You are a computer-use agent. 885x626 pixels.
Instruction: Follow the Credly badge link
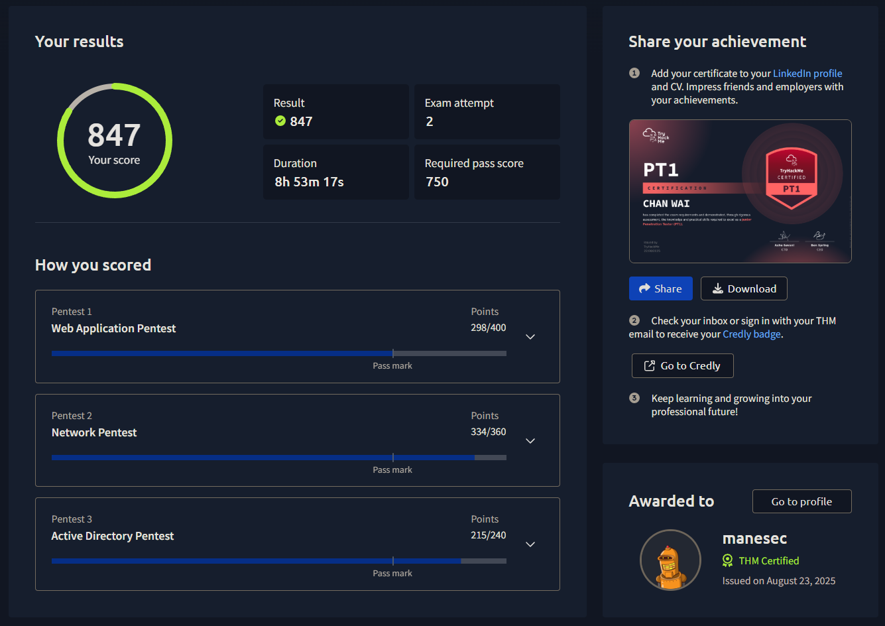pos(752,334)
